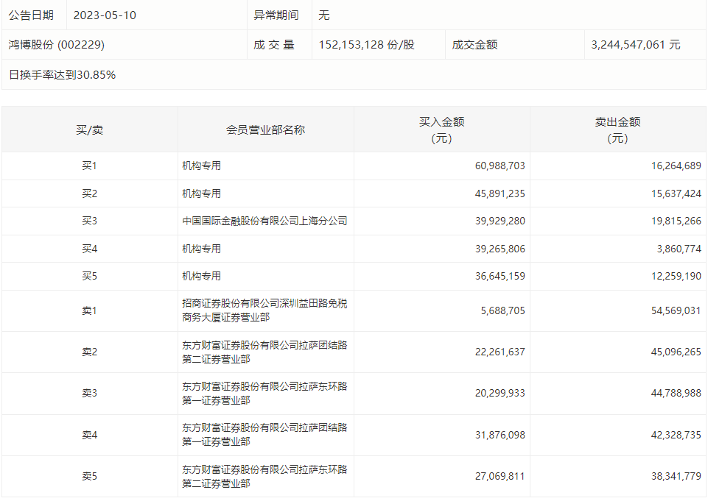Click the 卖3 branch name 东方财富证券
The height and width of the screenshot is (501, 708).
pyautogui.click(x=264, y=394)
